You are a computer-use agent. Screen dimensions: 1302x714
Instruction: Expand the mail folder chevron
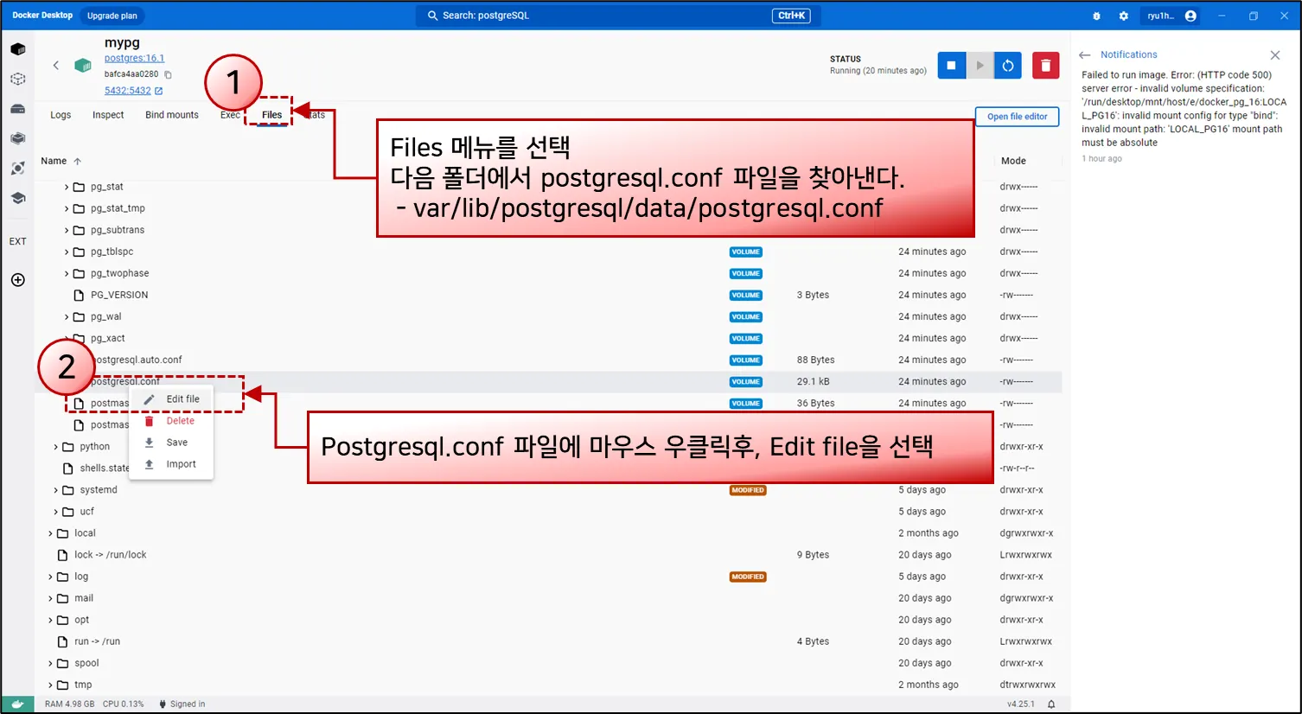(50, 598)
